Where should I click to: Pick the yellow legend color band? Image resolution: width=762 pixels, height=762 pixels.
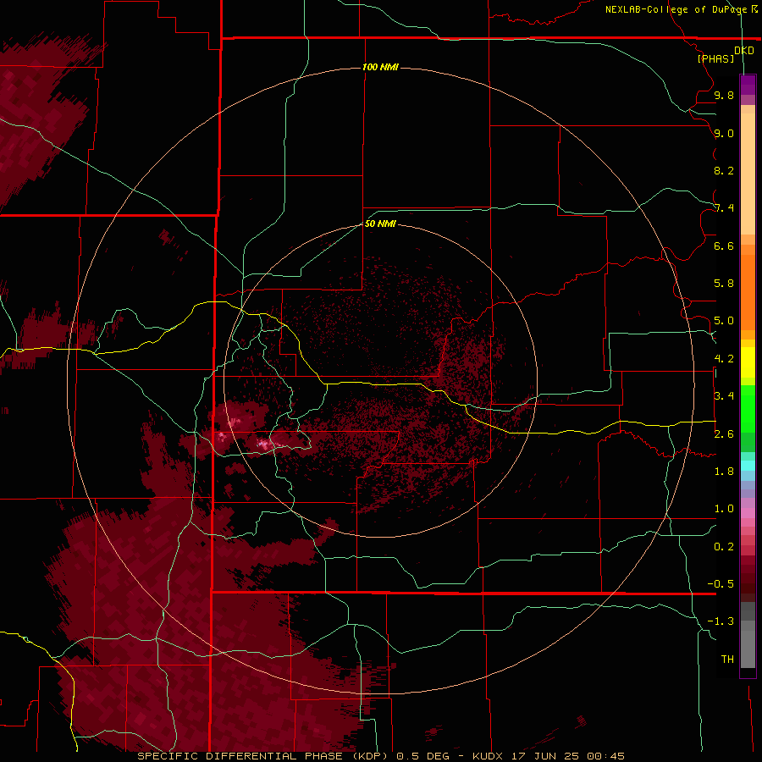tap(748, 362)
